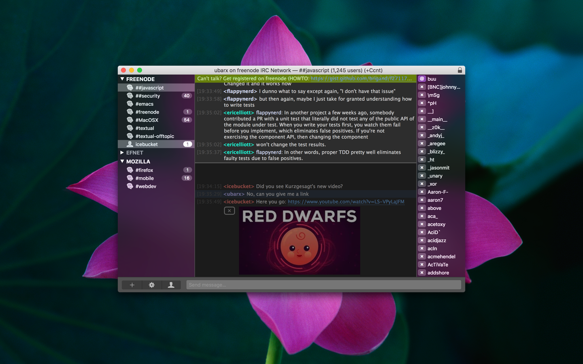Click the lock icon in the title bar
The width and height of the screenshot is (583, 364).
(460, 70)
